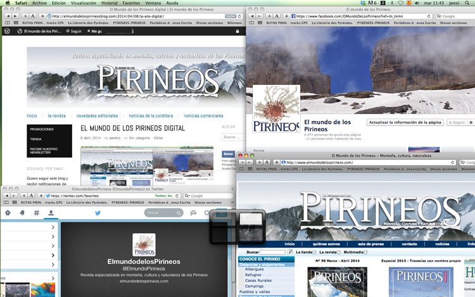Click the Twitter hashtag Discover icon
Image resolution: width=475 pixels, height=297 pixels.
pos(37,213)
